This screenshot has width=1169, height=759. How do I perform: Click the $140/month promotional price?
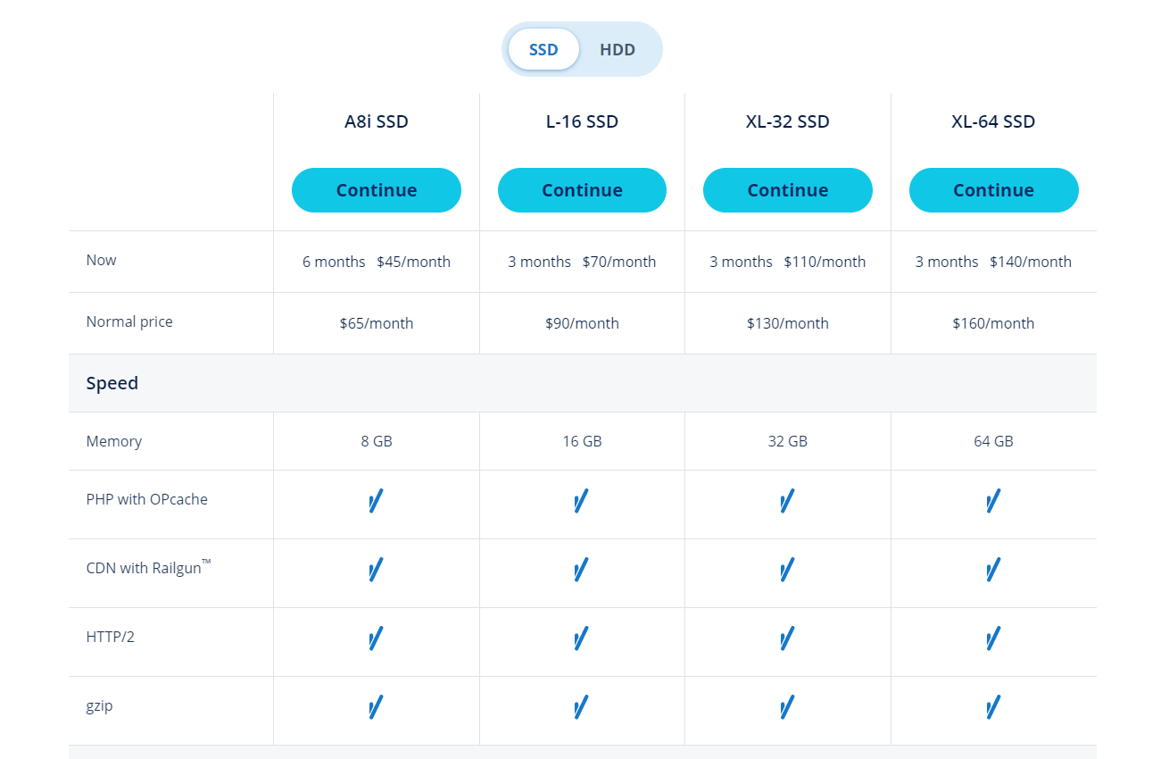pos(1031,262)
